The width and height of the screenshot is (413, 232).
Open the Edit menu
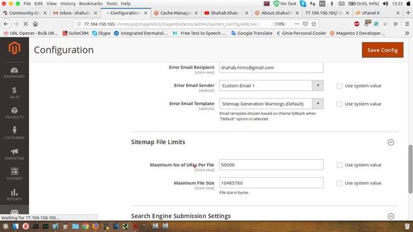click(39, 4)
